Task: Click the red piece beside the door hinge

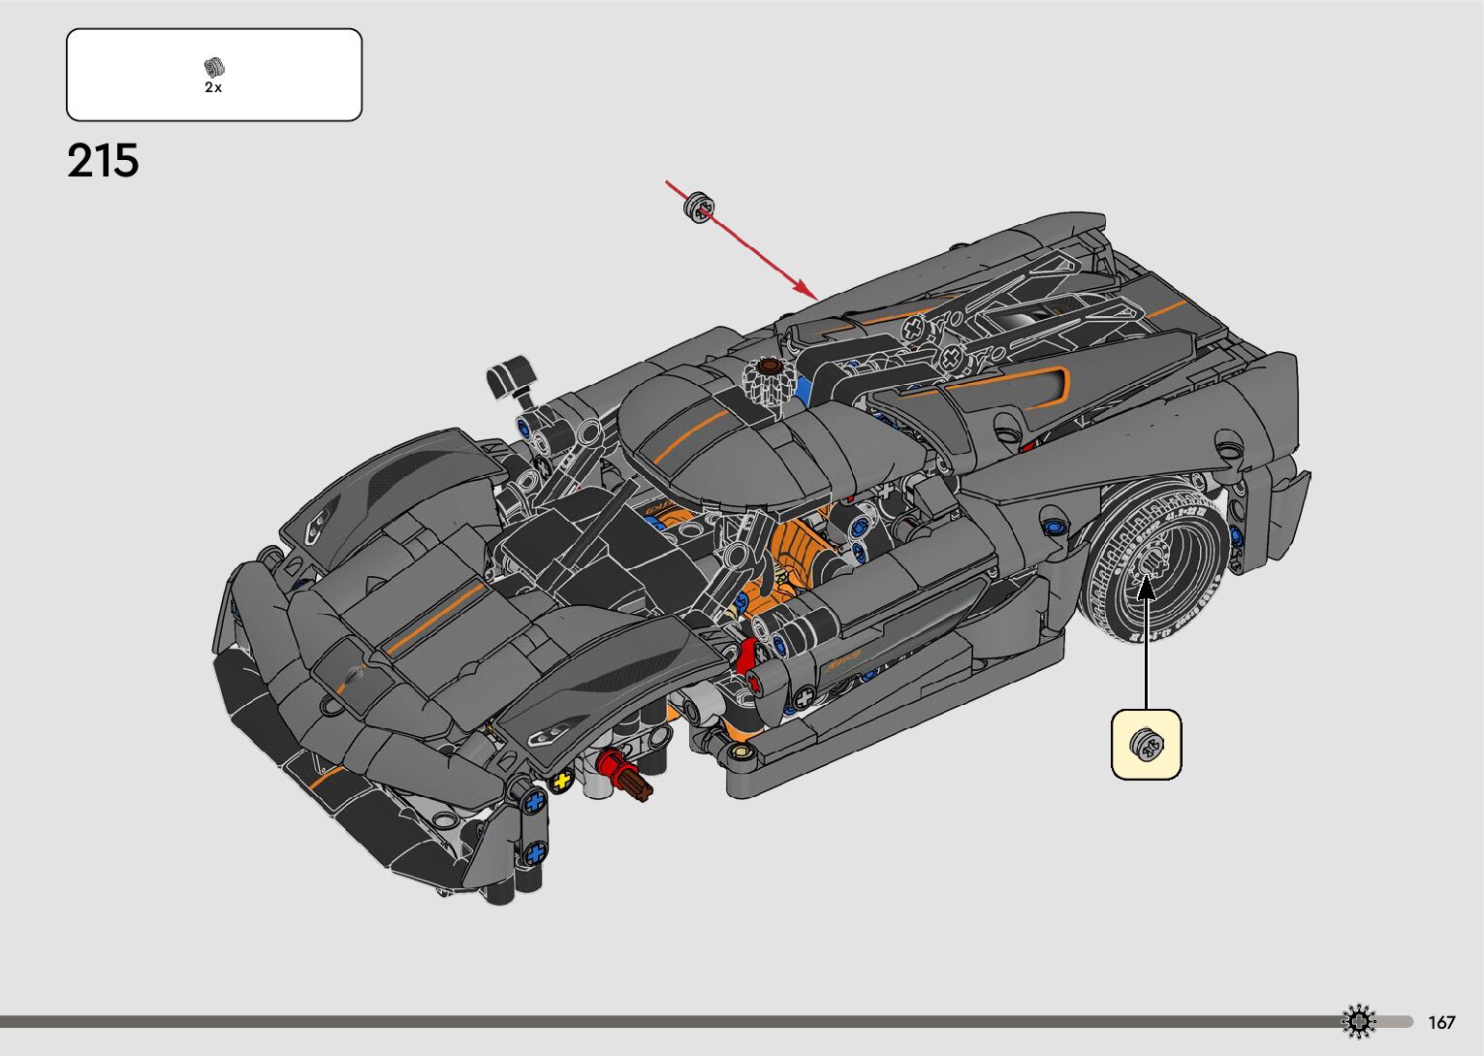Action: (745, 656)
